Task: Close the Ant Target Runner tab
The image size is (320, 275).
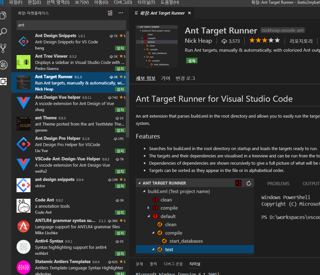Action: (x=189, y=13)
